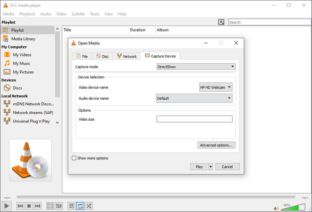Change the playlist view mode icon
This screenshot has height=212, width=312.
click(x=221, y=22)
